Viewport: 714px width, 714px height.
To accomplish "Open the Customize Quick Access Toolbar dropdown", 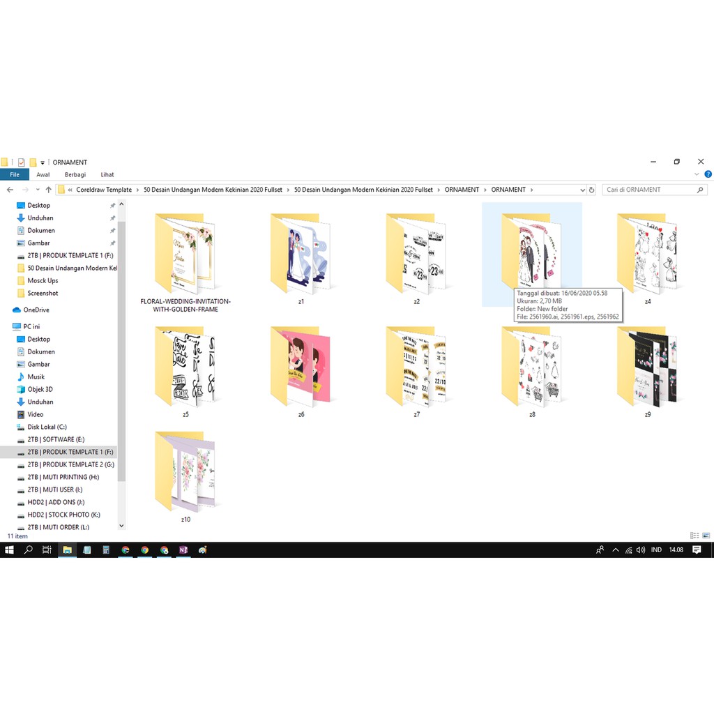I will pos(43,162).
